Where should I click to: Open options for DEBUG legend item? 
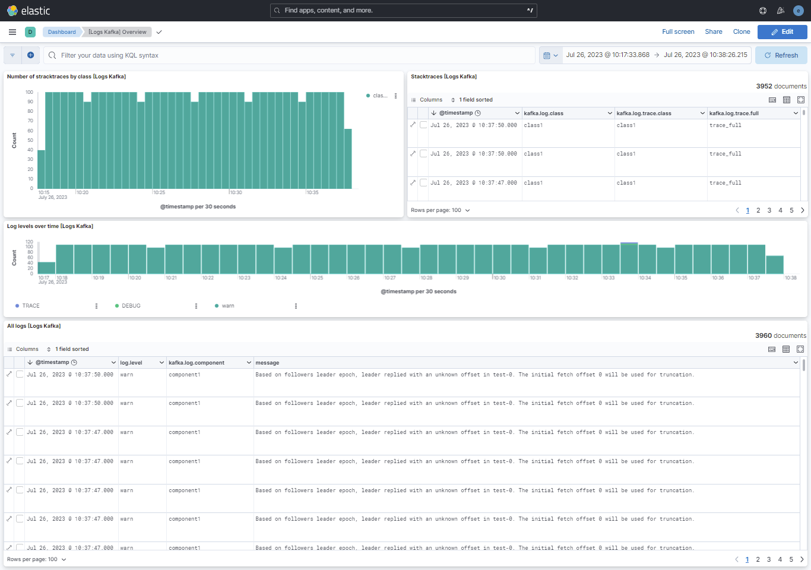(x=196, y=306)
